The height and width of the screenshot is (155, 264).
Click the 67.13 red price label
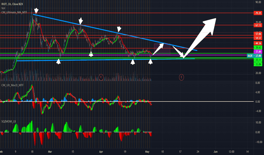point(258,25)
